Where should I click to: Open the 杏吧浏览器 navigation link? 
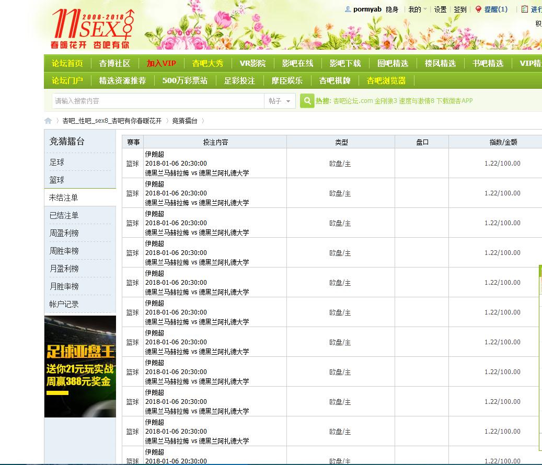[x=386, y=80]
